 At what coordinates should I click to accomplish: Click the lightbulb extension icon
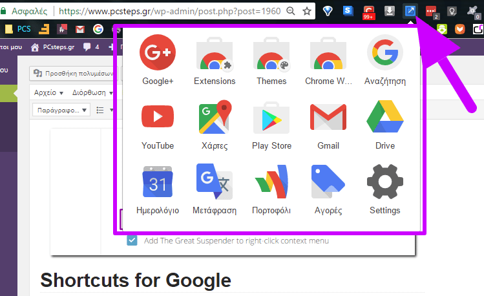pyautogui.click(x=452, y=12)
